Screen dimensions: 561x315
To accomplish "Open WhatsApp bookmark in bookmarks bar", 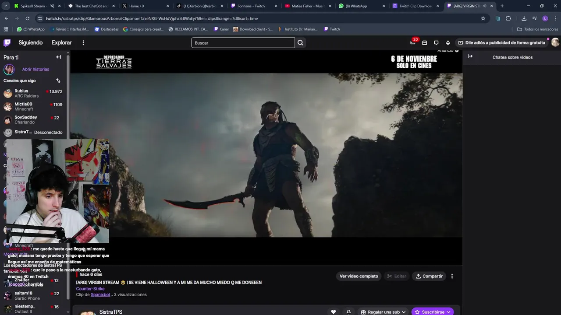I will (31, 29).
